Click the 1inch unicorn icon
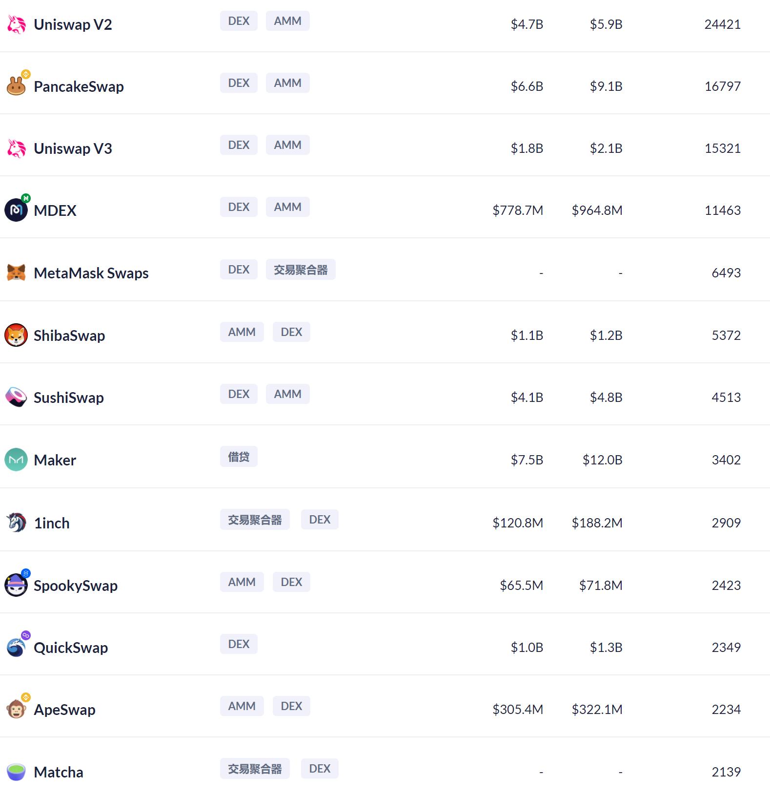 click(x=16, y=523)
